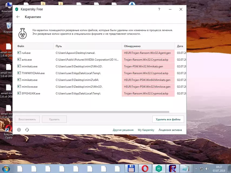Click path C:\Users\user3\Desktop\mimi2\x64\
The width and height of the screenshot is (231, 173).
coord(77,80)
